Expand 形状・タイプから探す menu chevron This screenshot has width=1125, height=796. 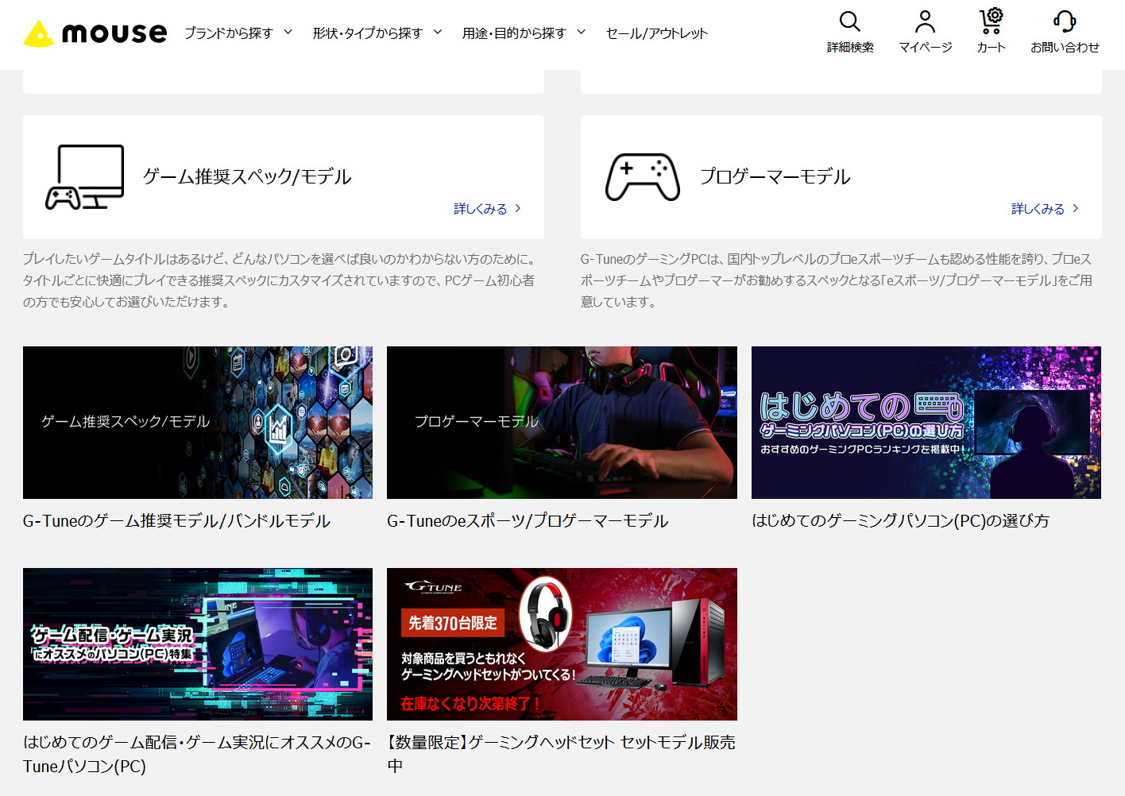point(437,33)
